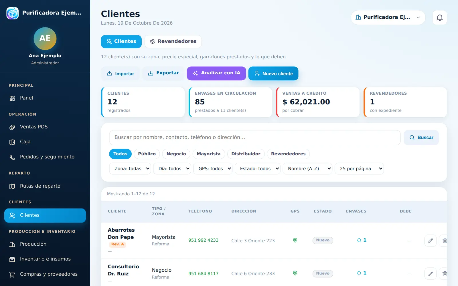Expand the 25 por página selector
458x286 pixels.
tap(359, 169)
